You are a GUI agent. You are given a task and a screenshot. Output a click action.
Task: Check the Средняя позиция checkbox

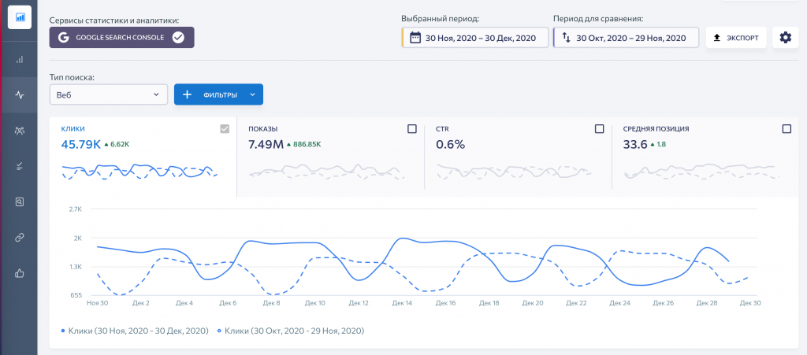point(786,129)
